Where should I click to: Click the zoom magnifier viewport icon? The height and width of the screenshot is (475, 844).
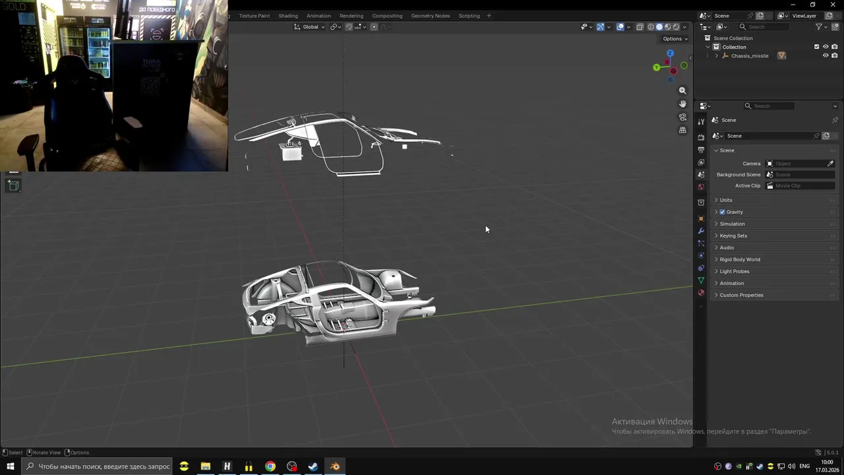[x=682, y=90]
